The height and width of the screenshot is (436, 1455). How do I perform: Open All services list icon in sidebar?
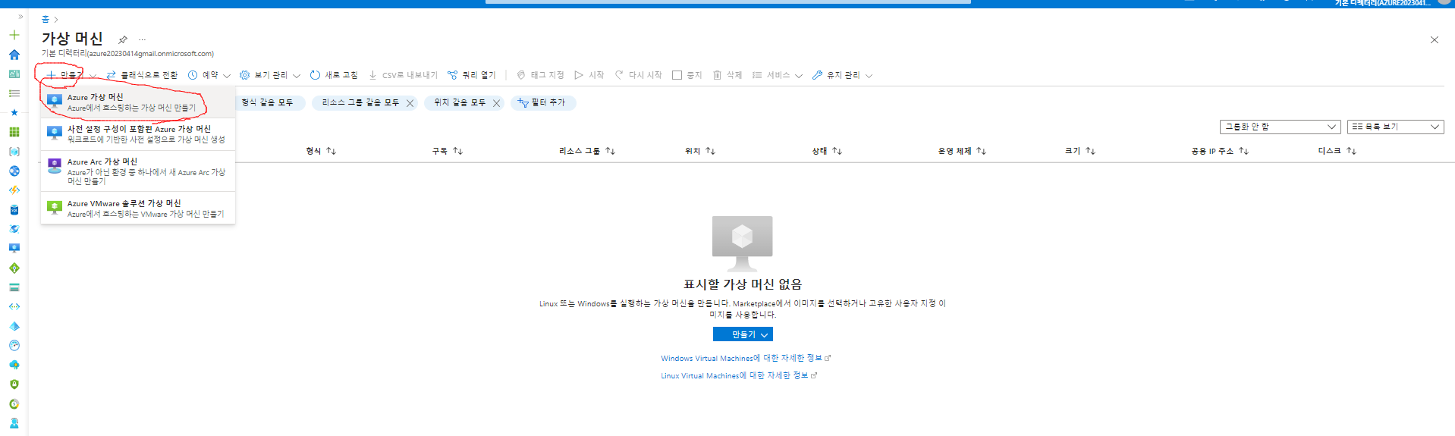click(x=14, y=93)
